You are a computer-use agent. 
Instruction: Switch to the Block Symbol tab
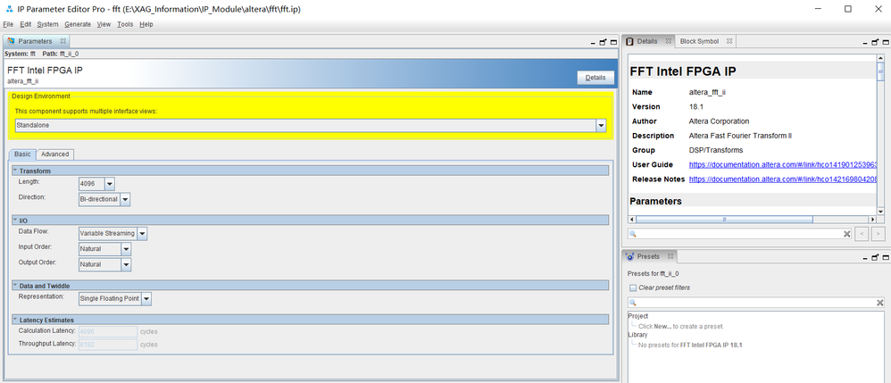coord(699,41)
